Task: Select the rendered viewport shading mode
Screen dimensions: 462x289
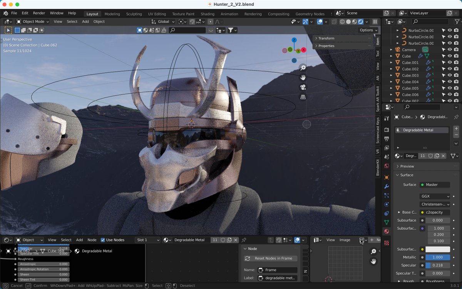Action: (361, 22)
